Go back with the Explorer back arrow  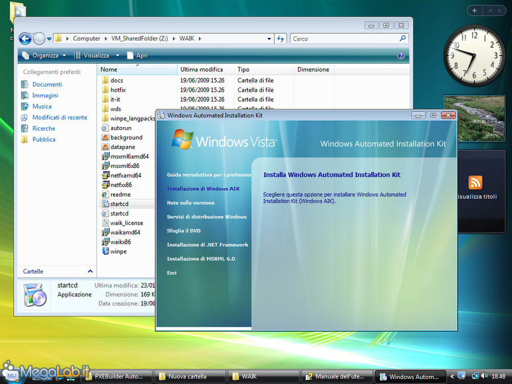click(x=25, y=38)
